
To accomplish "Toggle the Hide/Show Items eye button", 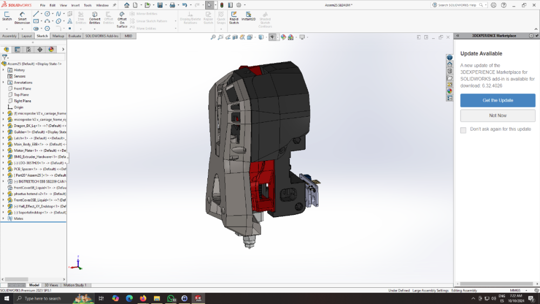I will (272, 37).
